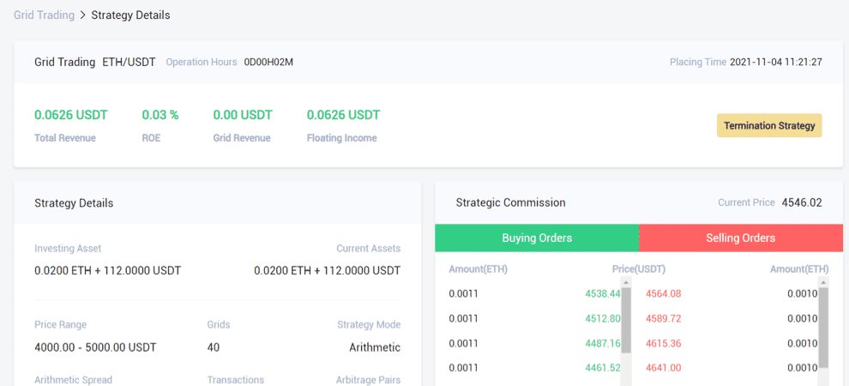Click the selling orders list scrollbar thumb

click(823, 326)
